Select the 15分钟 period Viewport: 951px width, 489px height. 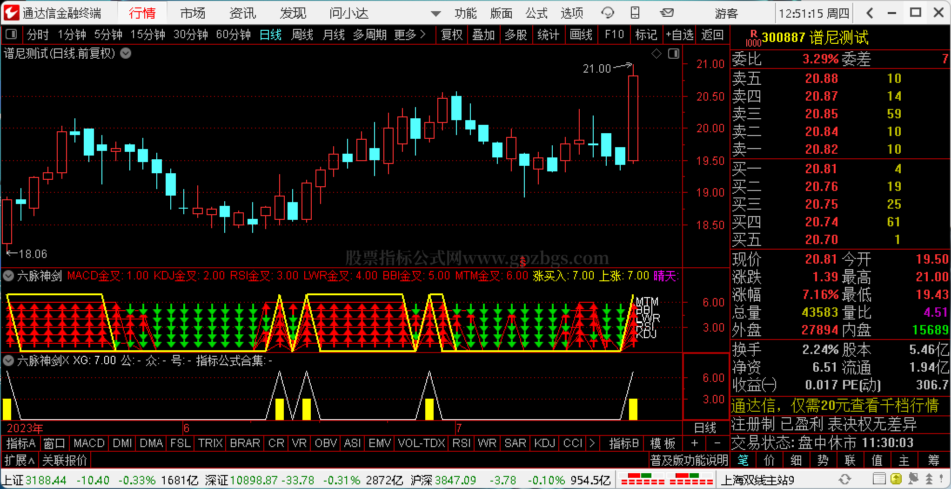coord(147,34)
